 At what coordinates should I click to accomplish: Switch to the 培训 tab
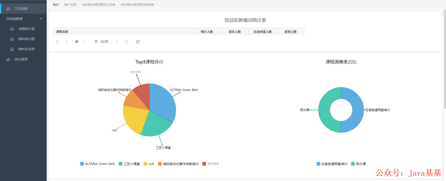(x=56, y=5)
